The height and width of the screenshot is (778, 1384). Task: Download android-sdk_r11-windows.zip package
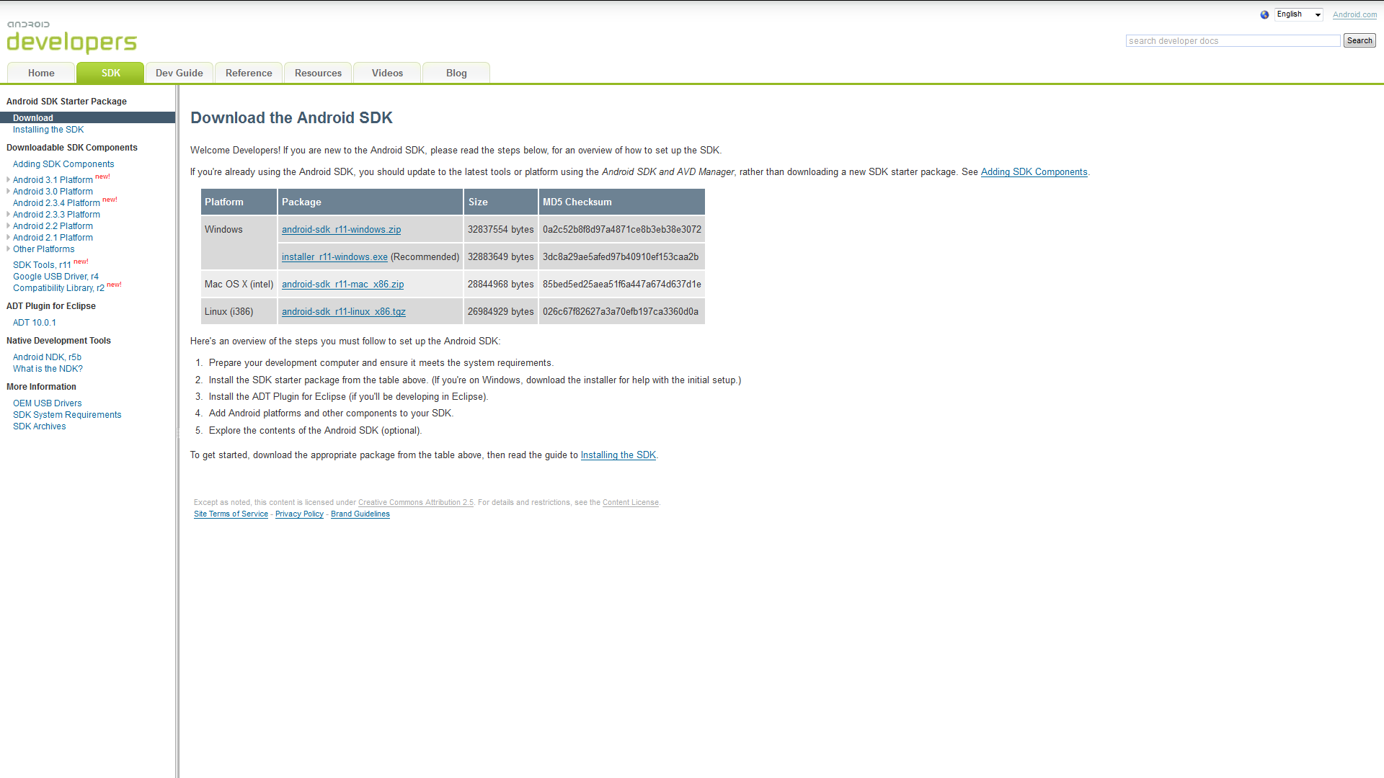click(341, 230)
